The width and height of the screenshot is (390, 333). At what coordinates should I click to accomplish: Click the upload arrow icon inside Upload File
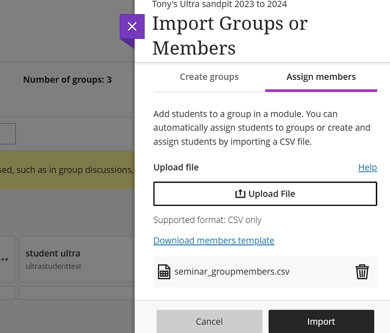tap(240, 193)
